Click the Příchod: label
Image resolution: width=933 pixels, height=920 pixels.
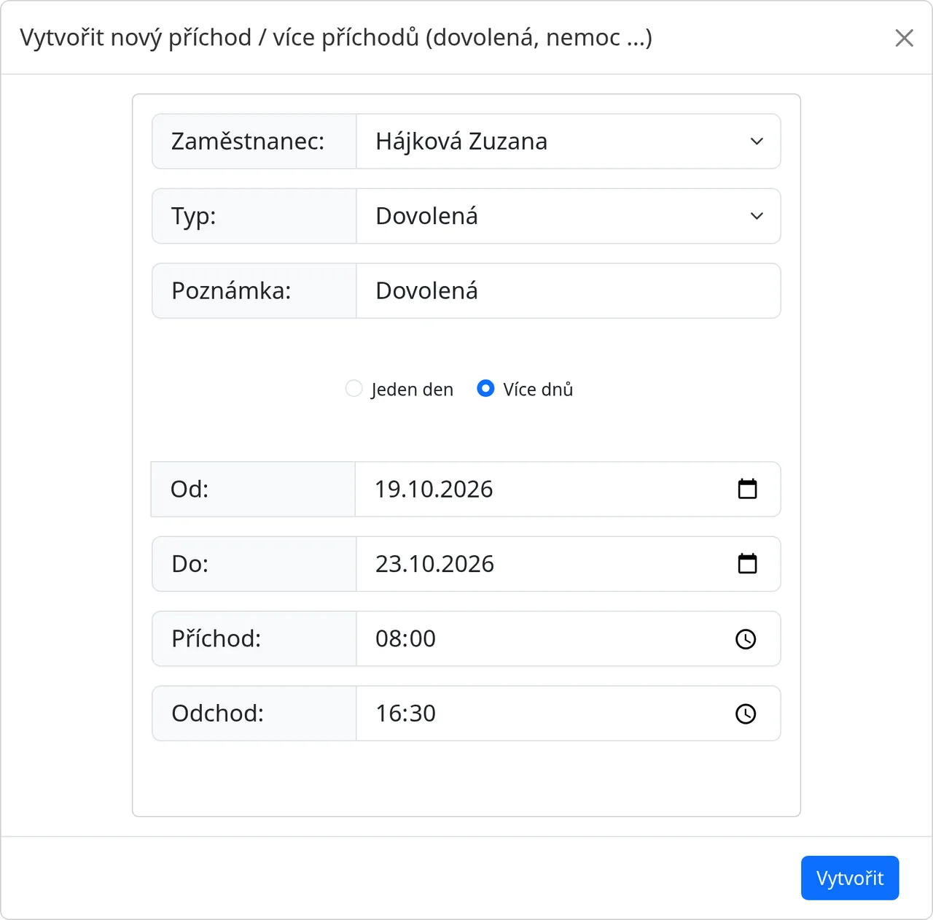[x=216, y=639]
